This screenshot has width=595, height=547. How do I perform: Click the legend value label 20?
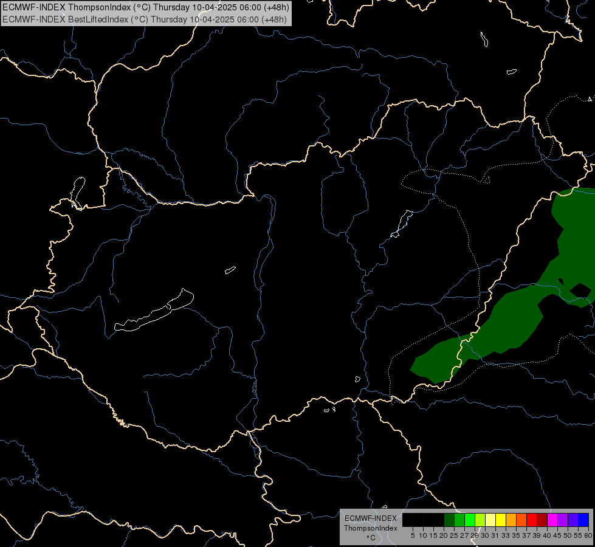(x=444, y=535)
